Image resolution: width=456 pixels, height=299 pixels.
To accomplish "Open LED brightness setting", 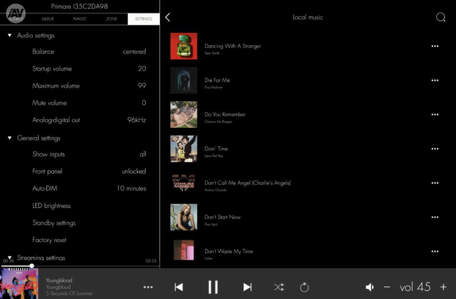I will (51, 206).
